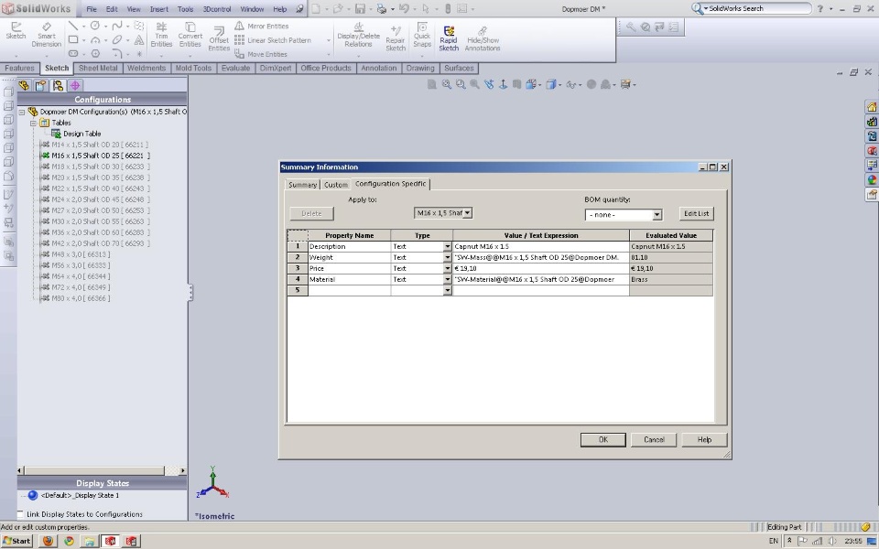The height and width of the screenshot is (549, 879).
Task: Select the sketch Text tool
Action: coord(139,39)
